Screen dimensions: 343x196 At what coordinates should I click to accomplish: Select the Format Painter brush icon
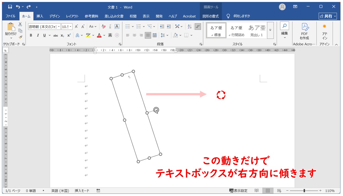click(x=20, y=37)
